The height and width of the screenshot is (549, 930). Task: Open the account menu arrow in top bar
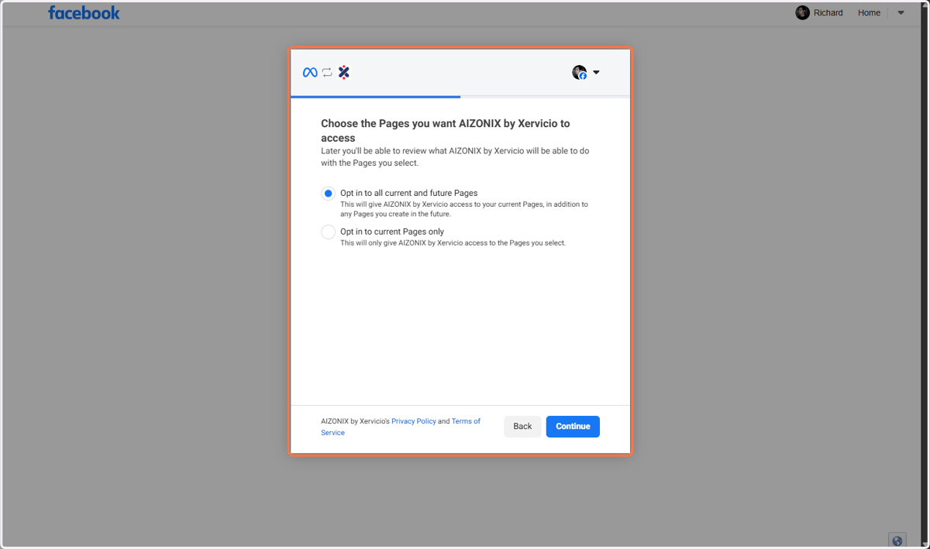(901, 12)
